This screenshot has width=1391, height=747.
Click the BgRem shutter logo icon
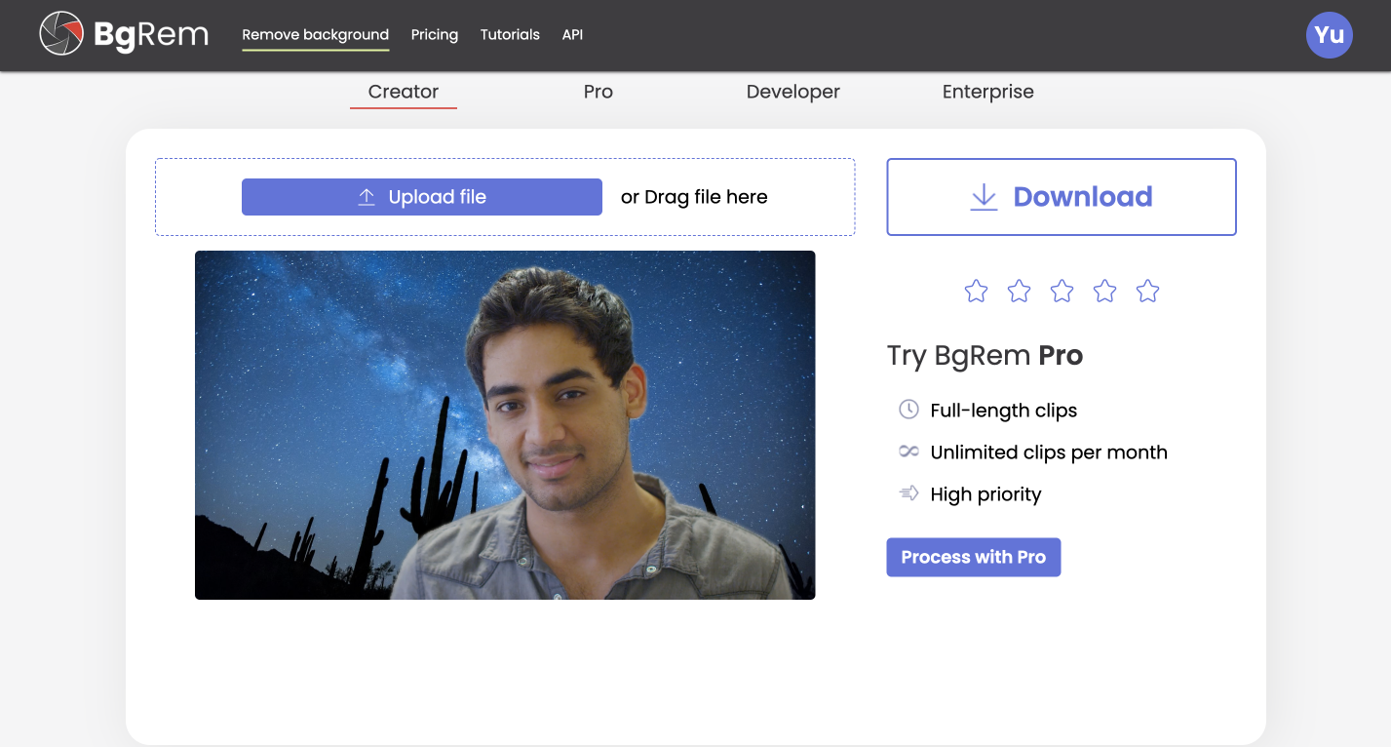point(60,33)
